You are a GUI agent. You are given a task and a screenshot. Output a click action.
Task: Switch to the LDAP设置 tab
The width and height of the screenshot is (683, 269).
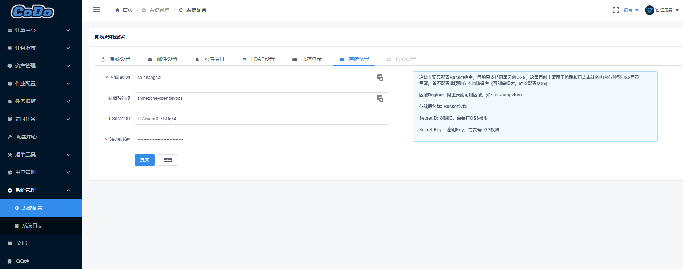(259, 59)
